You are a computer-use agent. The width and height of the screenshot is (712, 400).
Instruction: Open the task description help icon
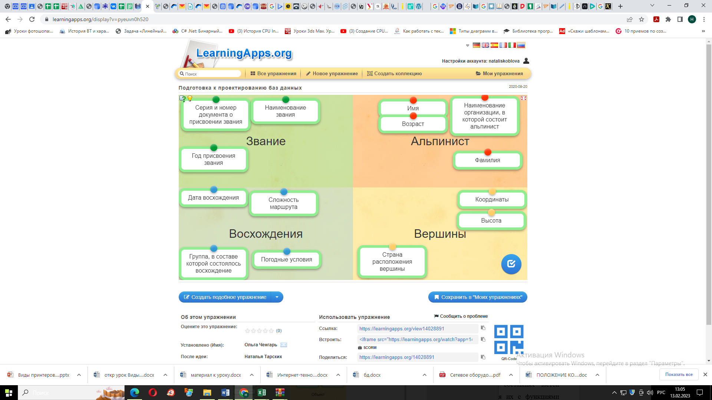pyautogui.click(x=182, y=99)
